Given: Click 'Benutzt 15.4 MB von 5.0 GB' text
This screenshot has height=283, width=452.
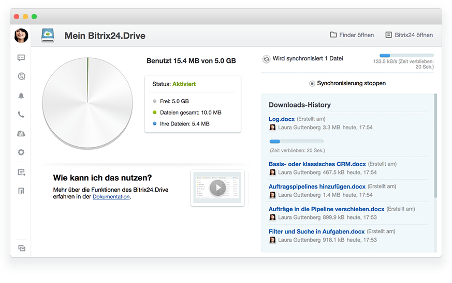Looking at the screenshot, I should (191, 61).
